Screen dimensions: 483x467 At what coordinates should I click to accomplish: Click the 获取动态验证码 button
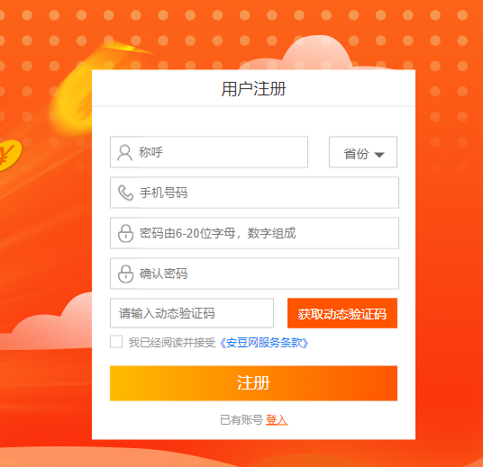click(342, 313)
